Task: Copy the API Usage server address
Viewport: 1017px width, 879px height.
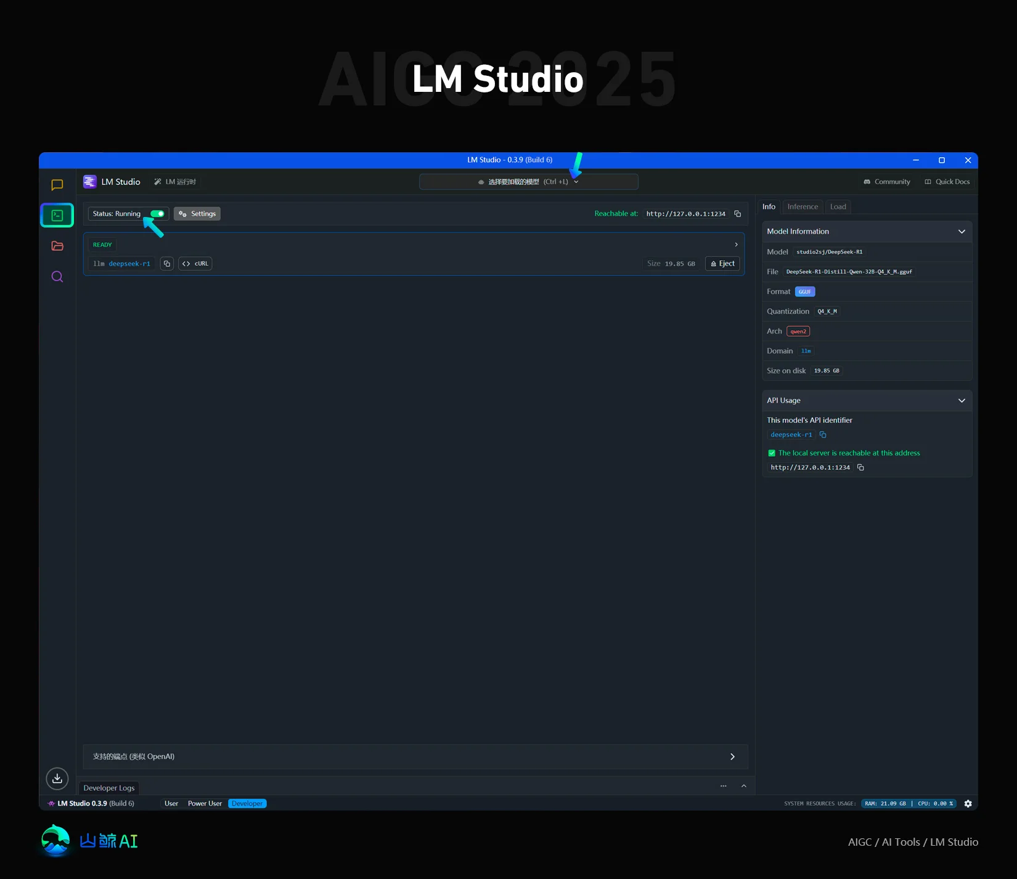Action: (861, 468)
